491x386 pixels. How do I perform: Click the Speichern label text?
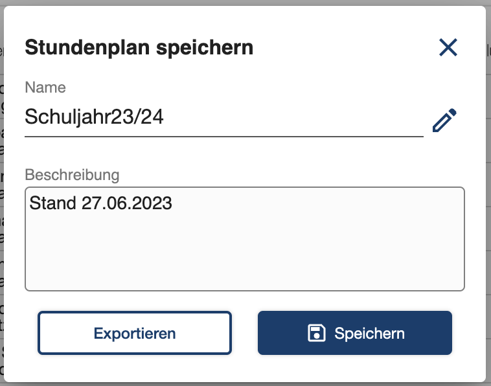(x=369, y=334)
